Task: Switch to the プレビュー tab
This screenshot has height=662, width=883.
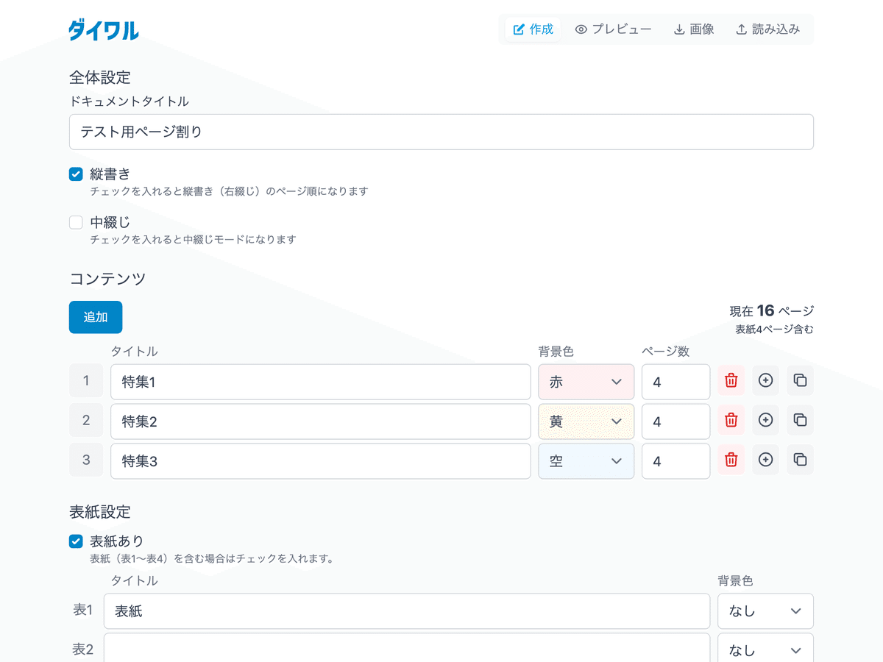Action: [613, 29]
